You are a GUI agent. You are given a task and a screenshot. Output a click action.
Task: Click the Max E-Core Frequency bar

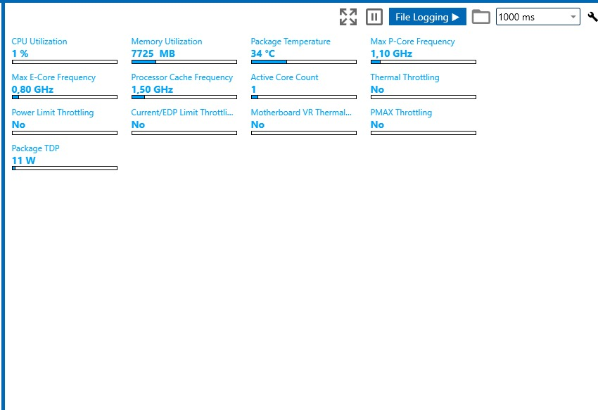coord(65,97)
